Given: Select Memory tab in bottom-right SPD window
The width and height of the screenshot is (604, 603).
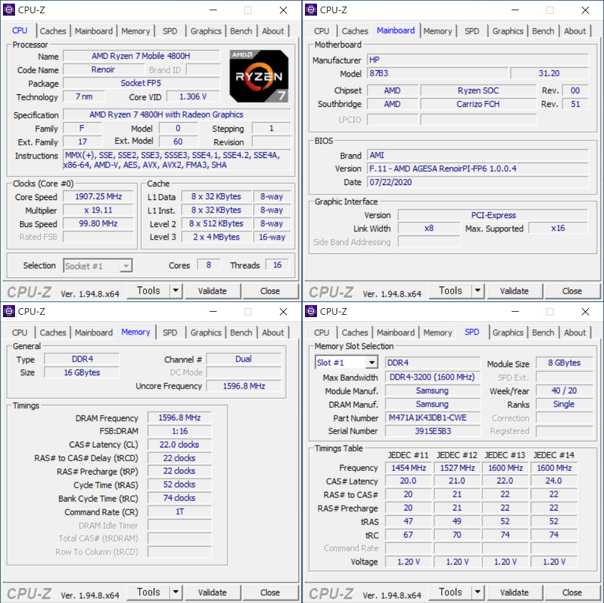Looking at the screenshot, I should (x=438, y=332).
